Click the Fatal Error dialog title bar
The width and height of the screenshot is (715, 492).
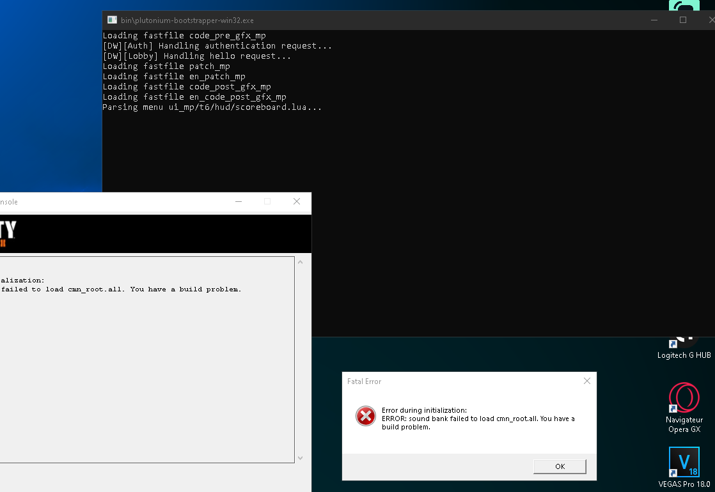click(448, 381)
